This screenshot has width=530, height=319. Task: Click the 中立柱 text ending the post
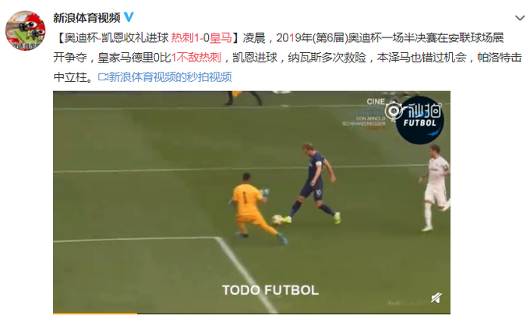70,77
